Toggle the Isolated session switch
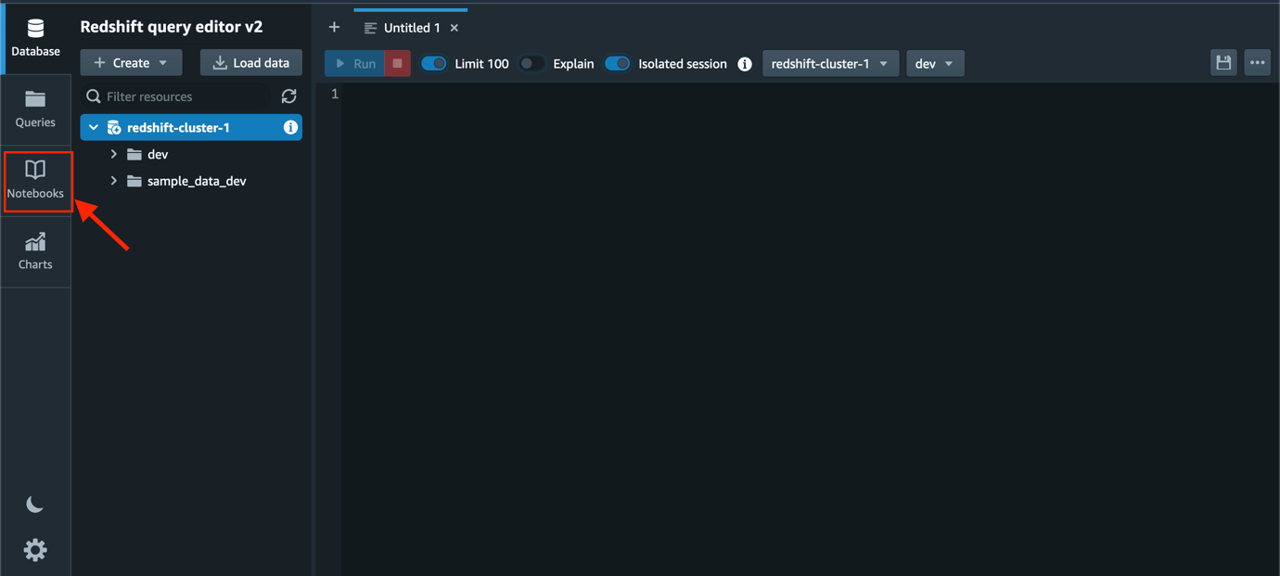 617,64
